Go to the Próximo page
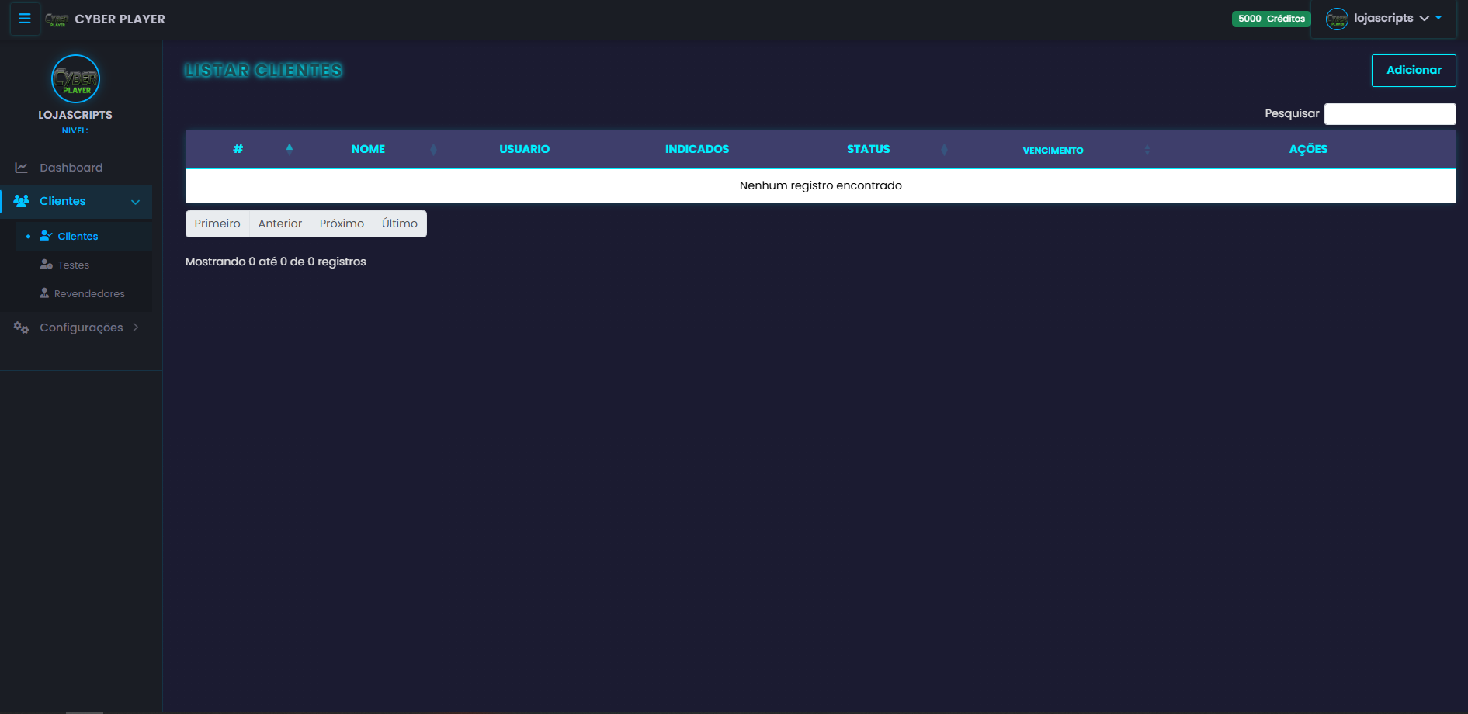 (342, 224)
